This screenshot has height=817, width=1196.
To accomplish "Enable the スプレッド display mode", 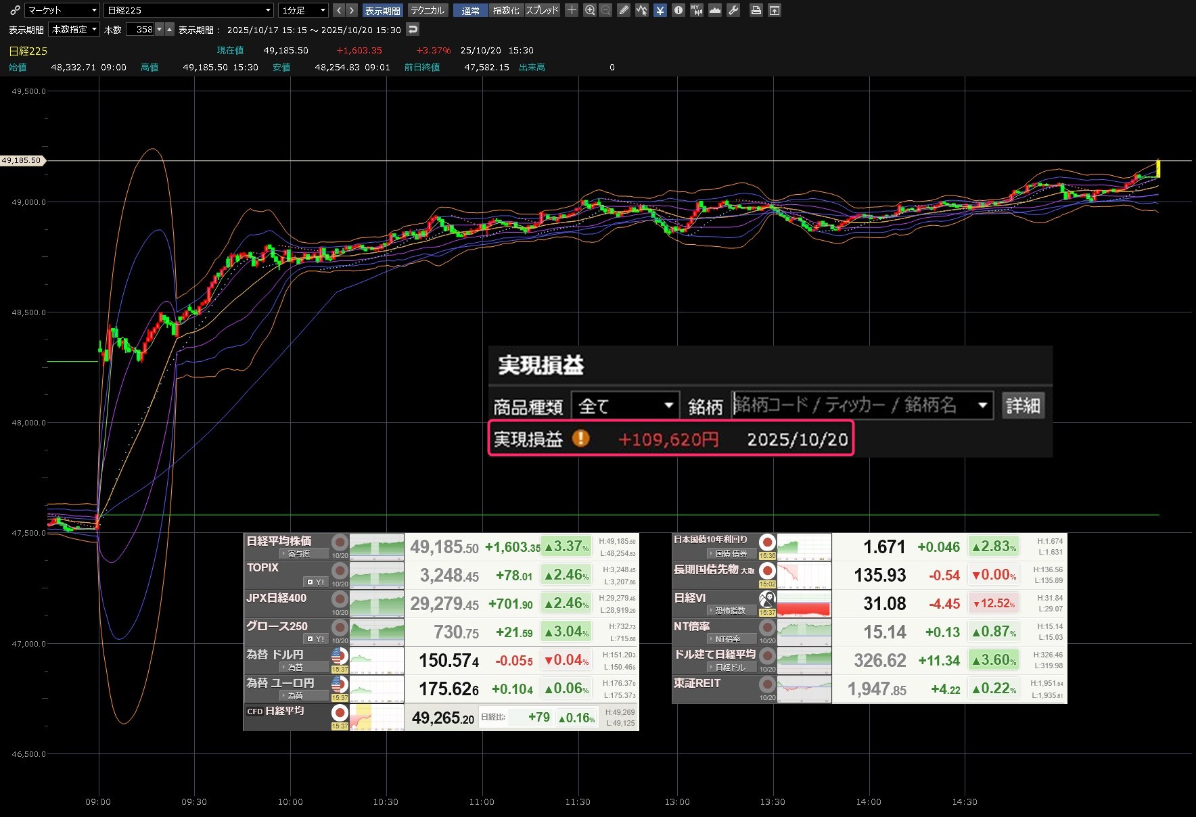I will pos(543,10).
